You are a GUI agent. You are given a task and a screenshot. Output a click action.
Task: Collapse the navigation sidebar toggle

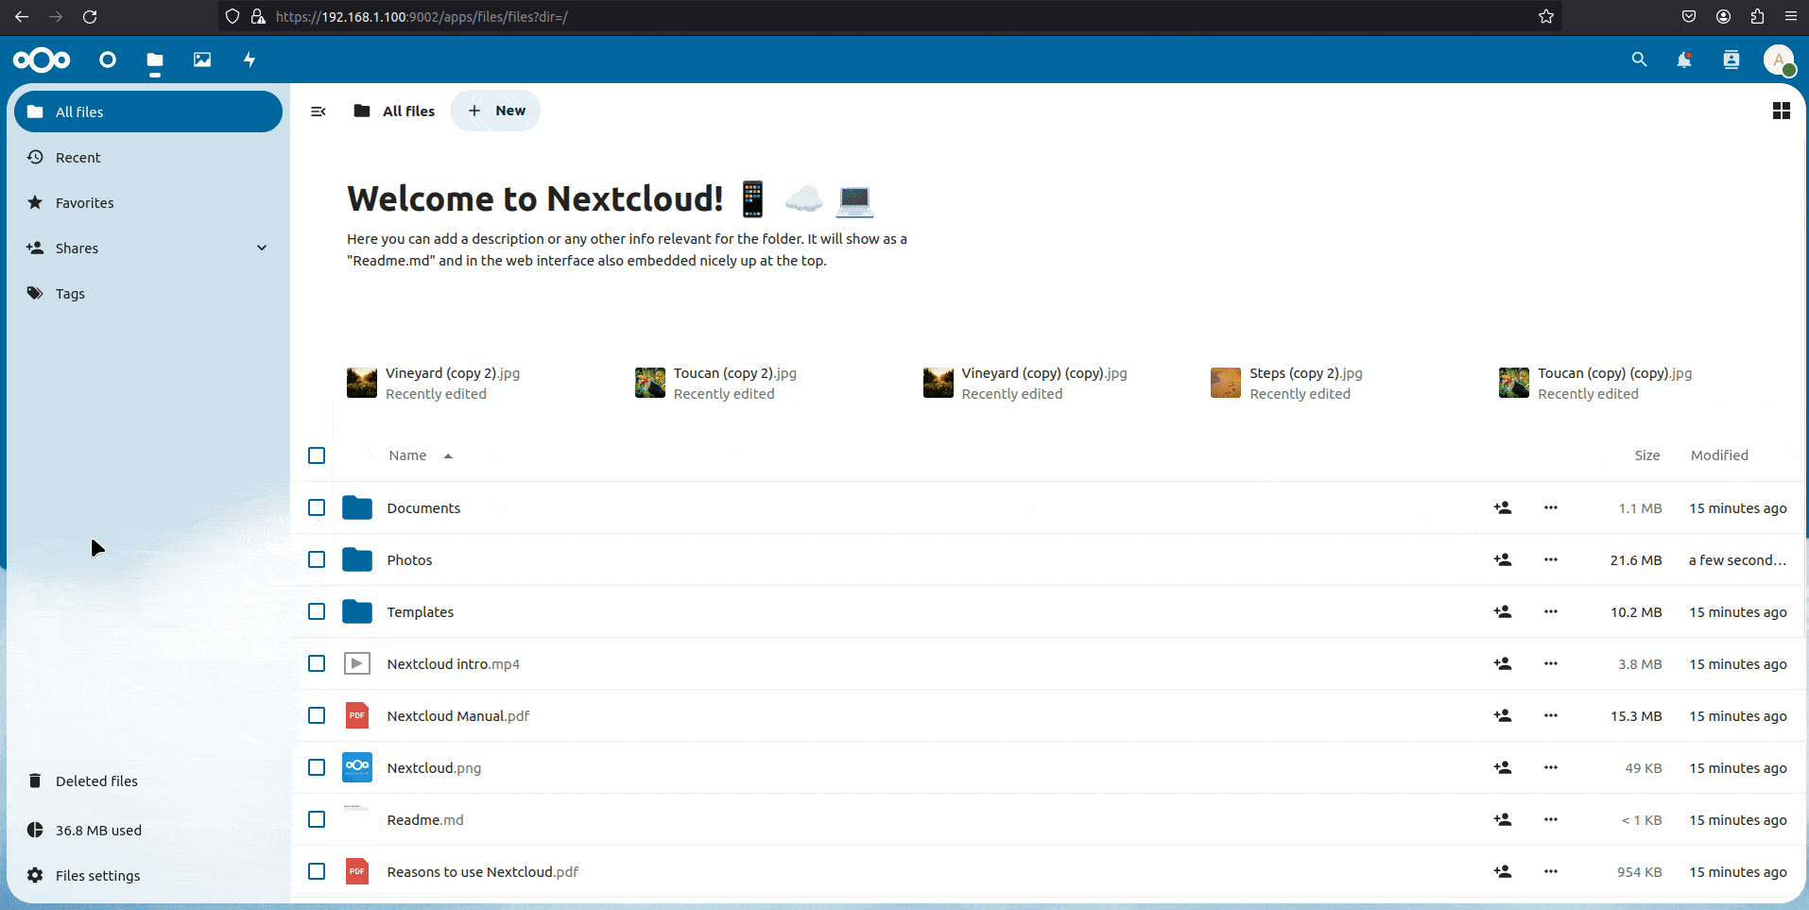click(x=319, y=112)
